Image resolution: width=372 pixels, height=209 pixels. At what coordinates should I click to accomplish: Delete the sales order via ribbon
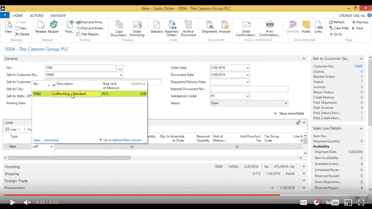(22, 34)
